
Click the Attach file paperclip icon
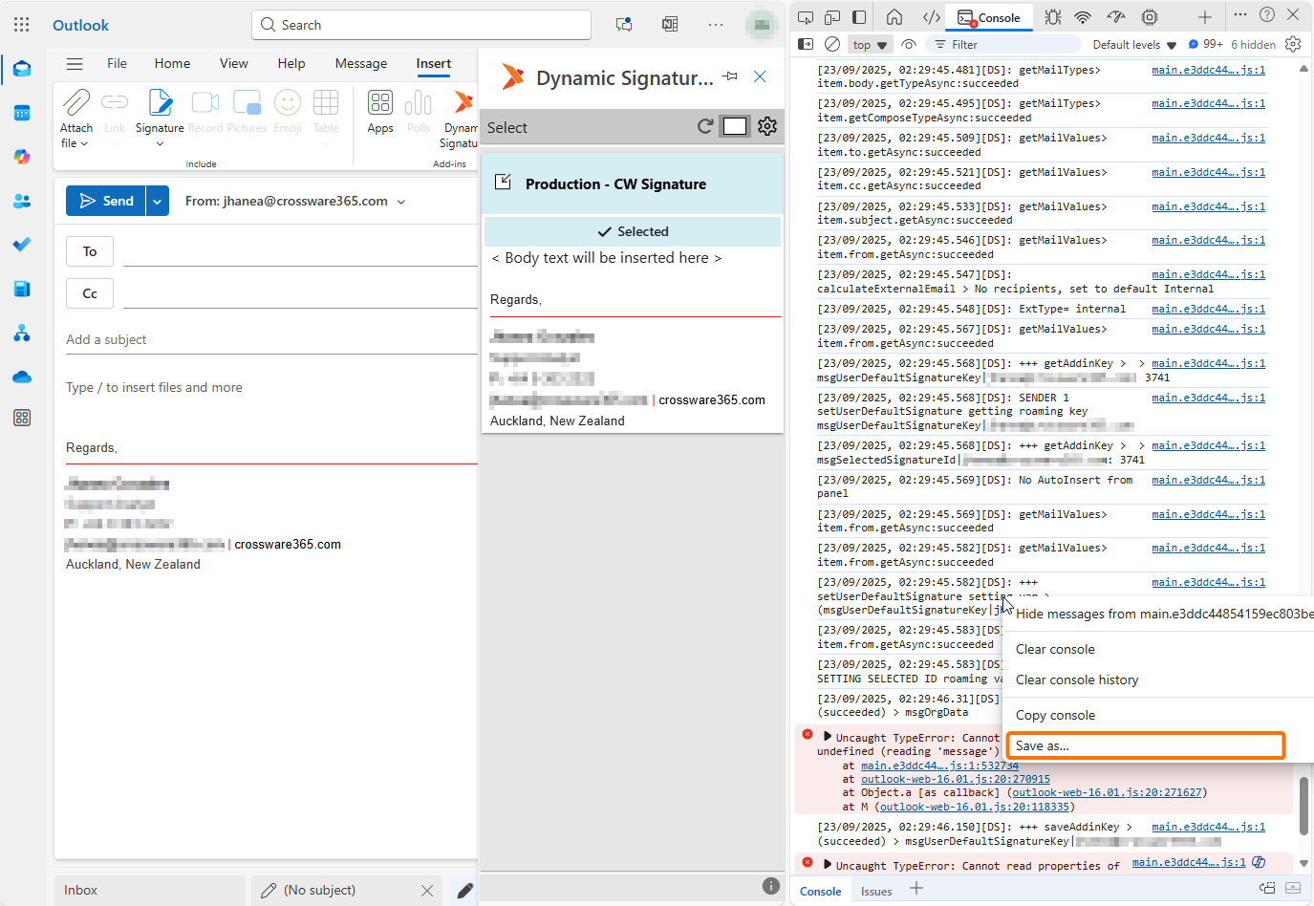[x=76, y=103]
